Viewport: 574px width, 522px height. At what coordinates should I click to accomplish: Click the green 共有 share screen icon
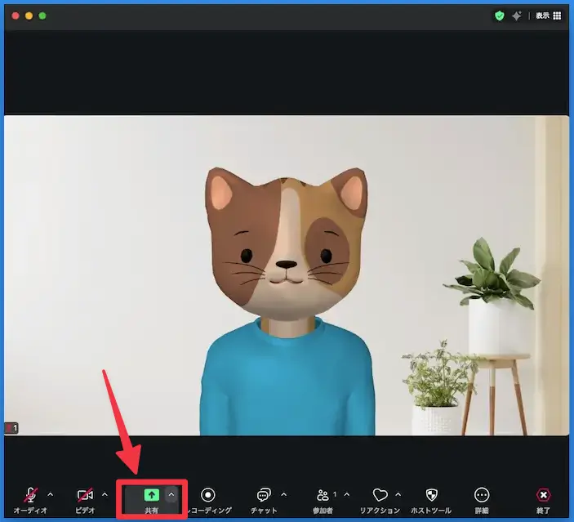(x=151, y=495)
